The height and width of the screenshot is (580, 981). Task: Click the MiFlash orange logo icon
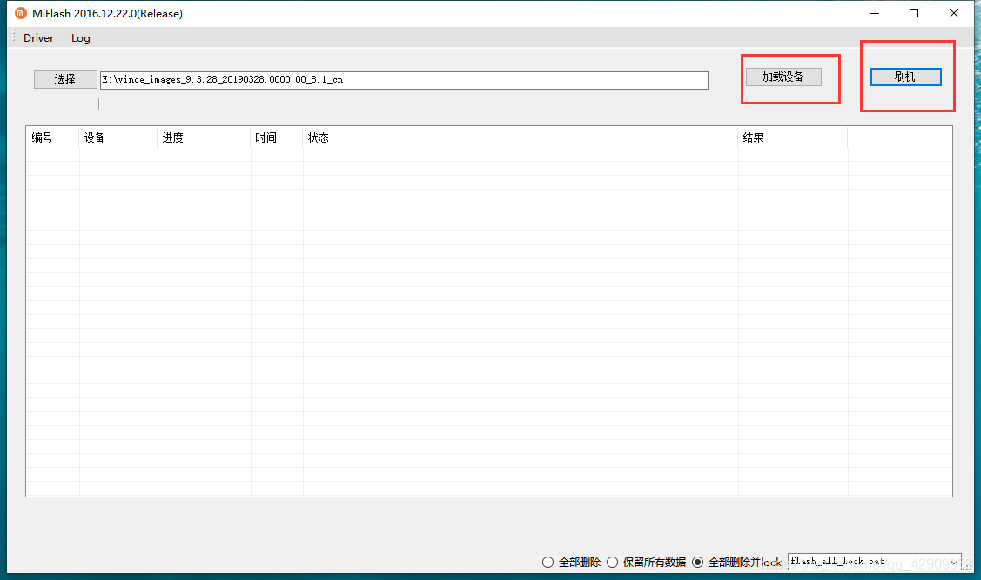coord(21,13)
